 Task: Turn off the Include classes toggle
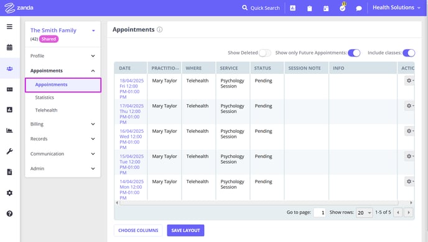(x=409, y=53)
